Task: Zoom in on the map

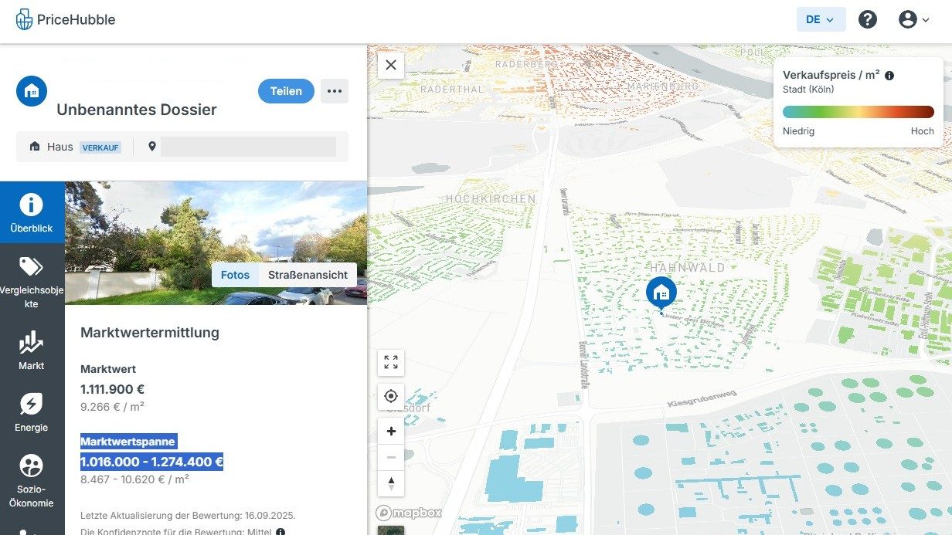Action: coord(391,432)
